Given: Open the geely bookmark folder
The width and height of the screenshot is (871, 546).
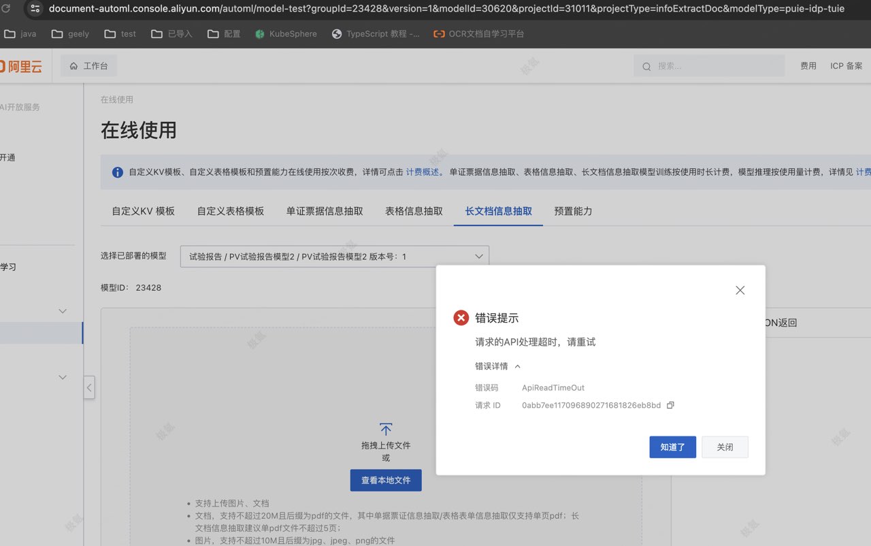Looking at the screenshot, I should (70, 33).
